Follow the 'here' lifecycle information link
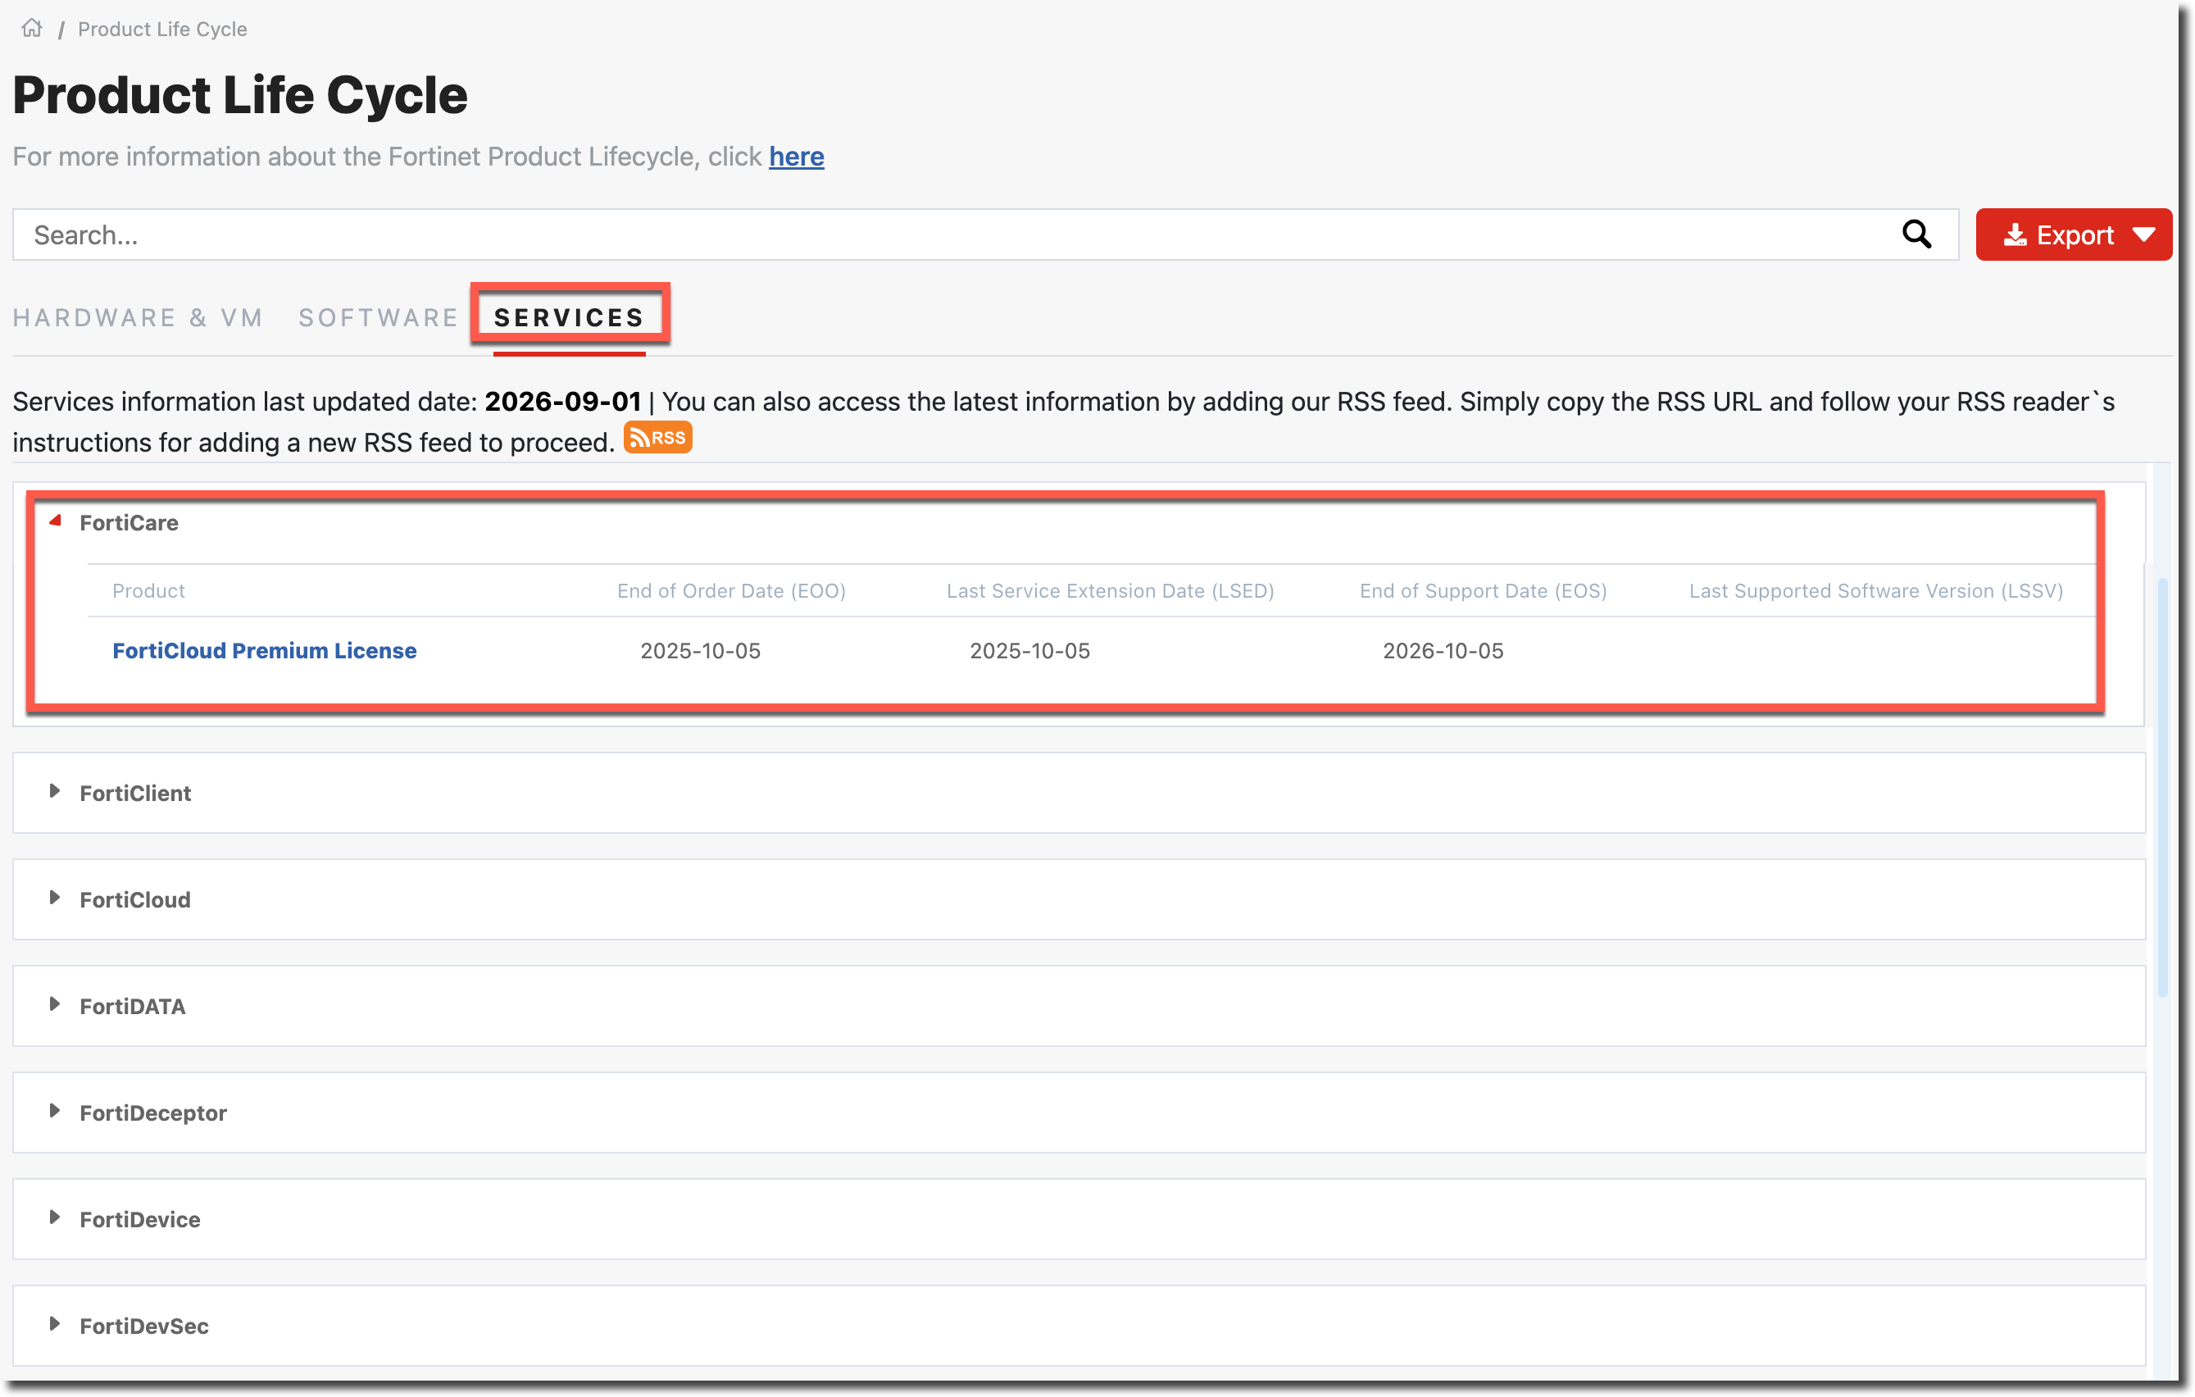This screenshot has width=2195, height=1397. tap(796, 157)
